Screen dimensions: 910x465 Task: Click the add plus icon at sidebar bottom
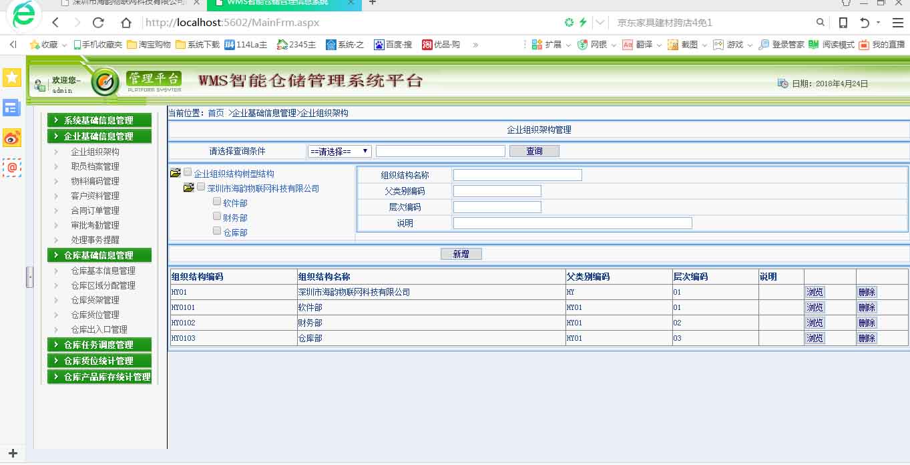click(12, 454)
